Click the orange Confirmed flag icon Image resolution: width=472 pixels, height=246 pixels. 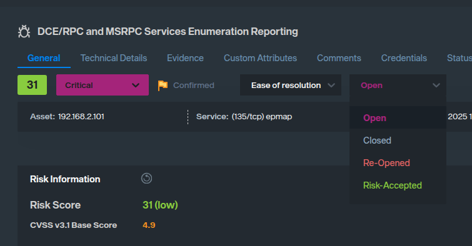[163, 86]
